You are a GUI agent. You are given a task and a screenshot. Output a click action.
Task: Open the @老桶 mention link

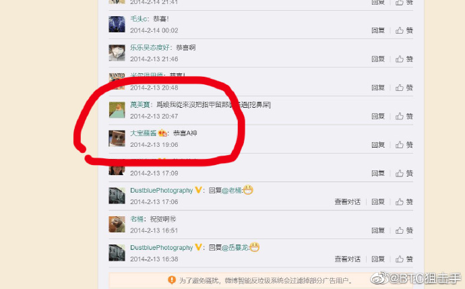(x=232, y=190)
